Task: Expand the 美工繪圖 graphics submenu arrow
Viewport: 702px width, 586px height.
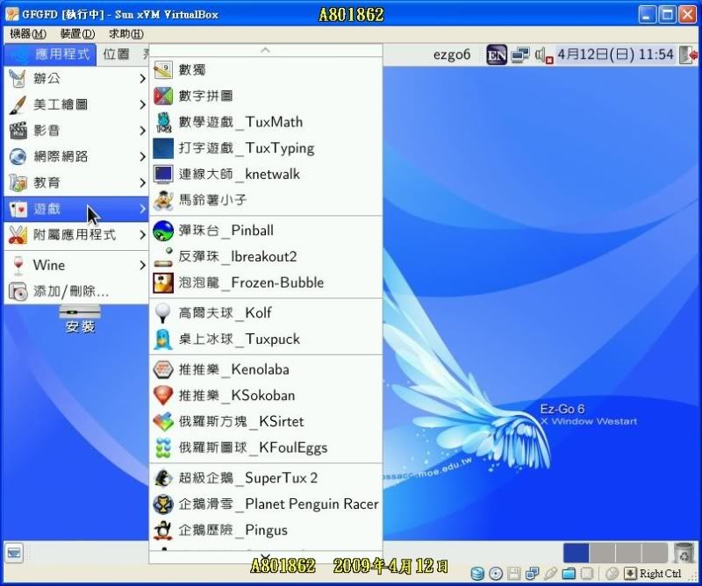Action: [142, 104]
